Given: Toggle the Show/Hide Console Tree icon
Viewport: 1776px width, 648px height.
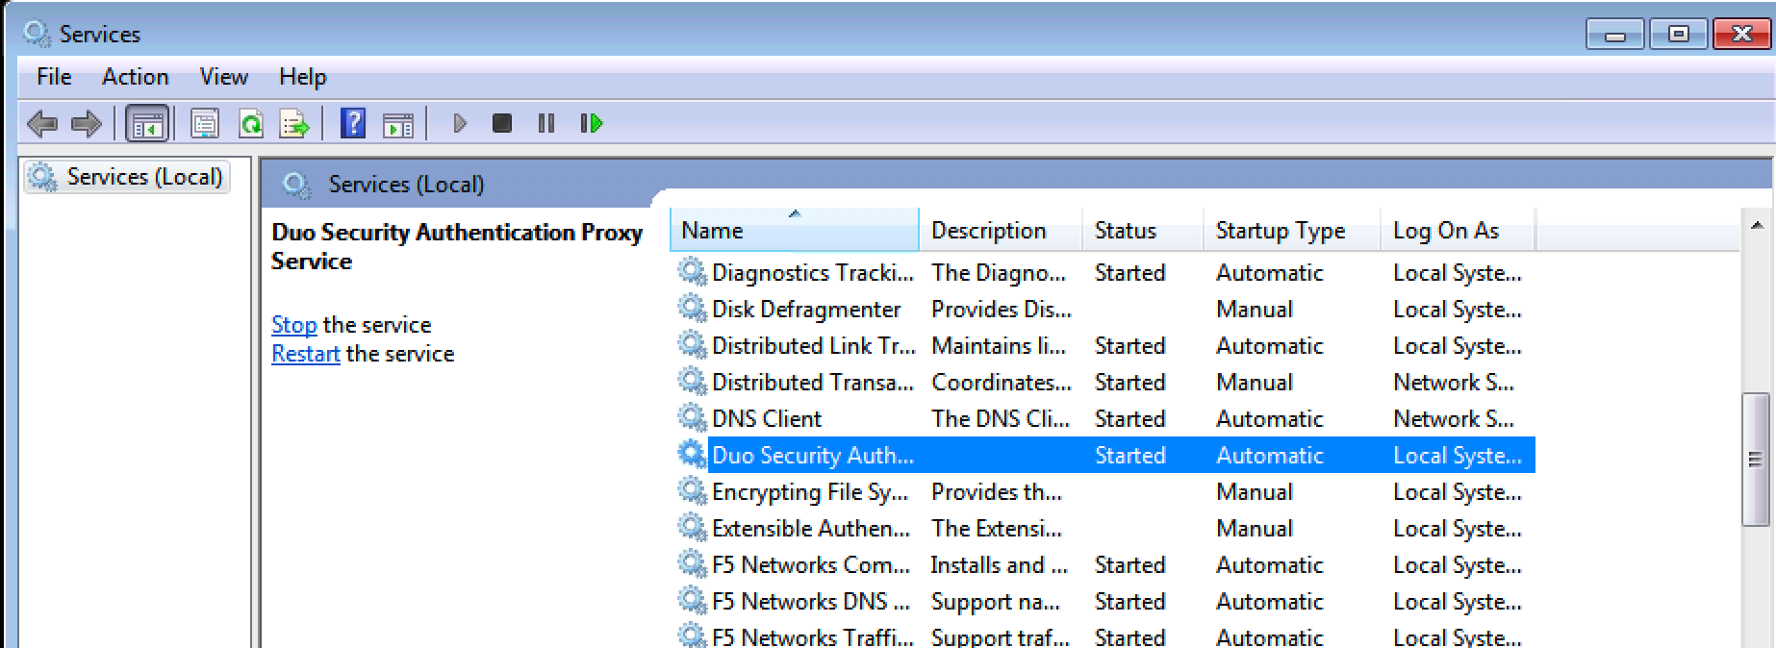Looking at the screenshot, I should [x=147, y=124].
